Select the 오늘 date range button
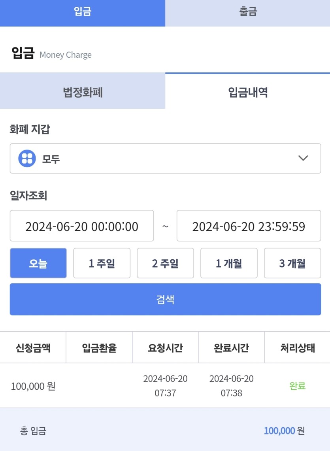This screenshot has height=451, width=330. click(38, 263)
